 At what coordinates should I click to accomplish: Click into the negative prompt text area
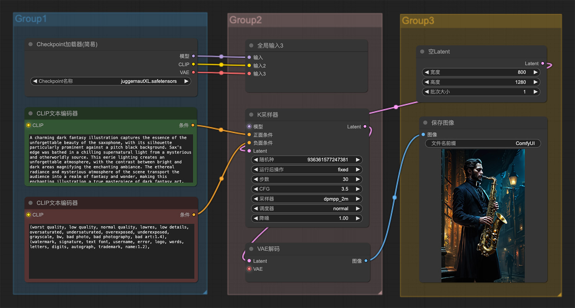coord(112,251)
